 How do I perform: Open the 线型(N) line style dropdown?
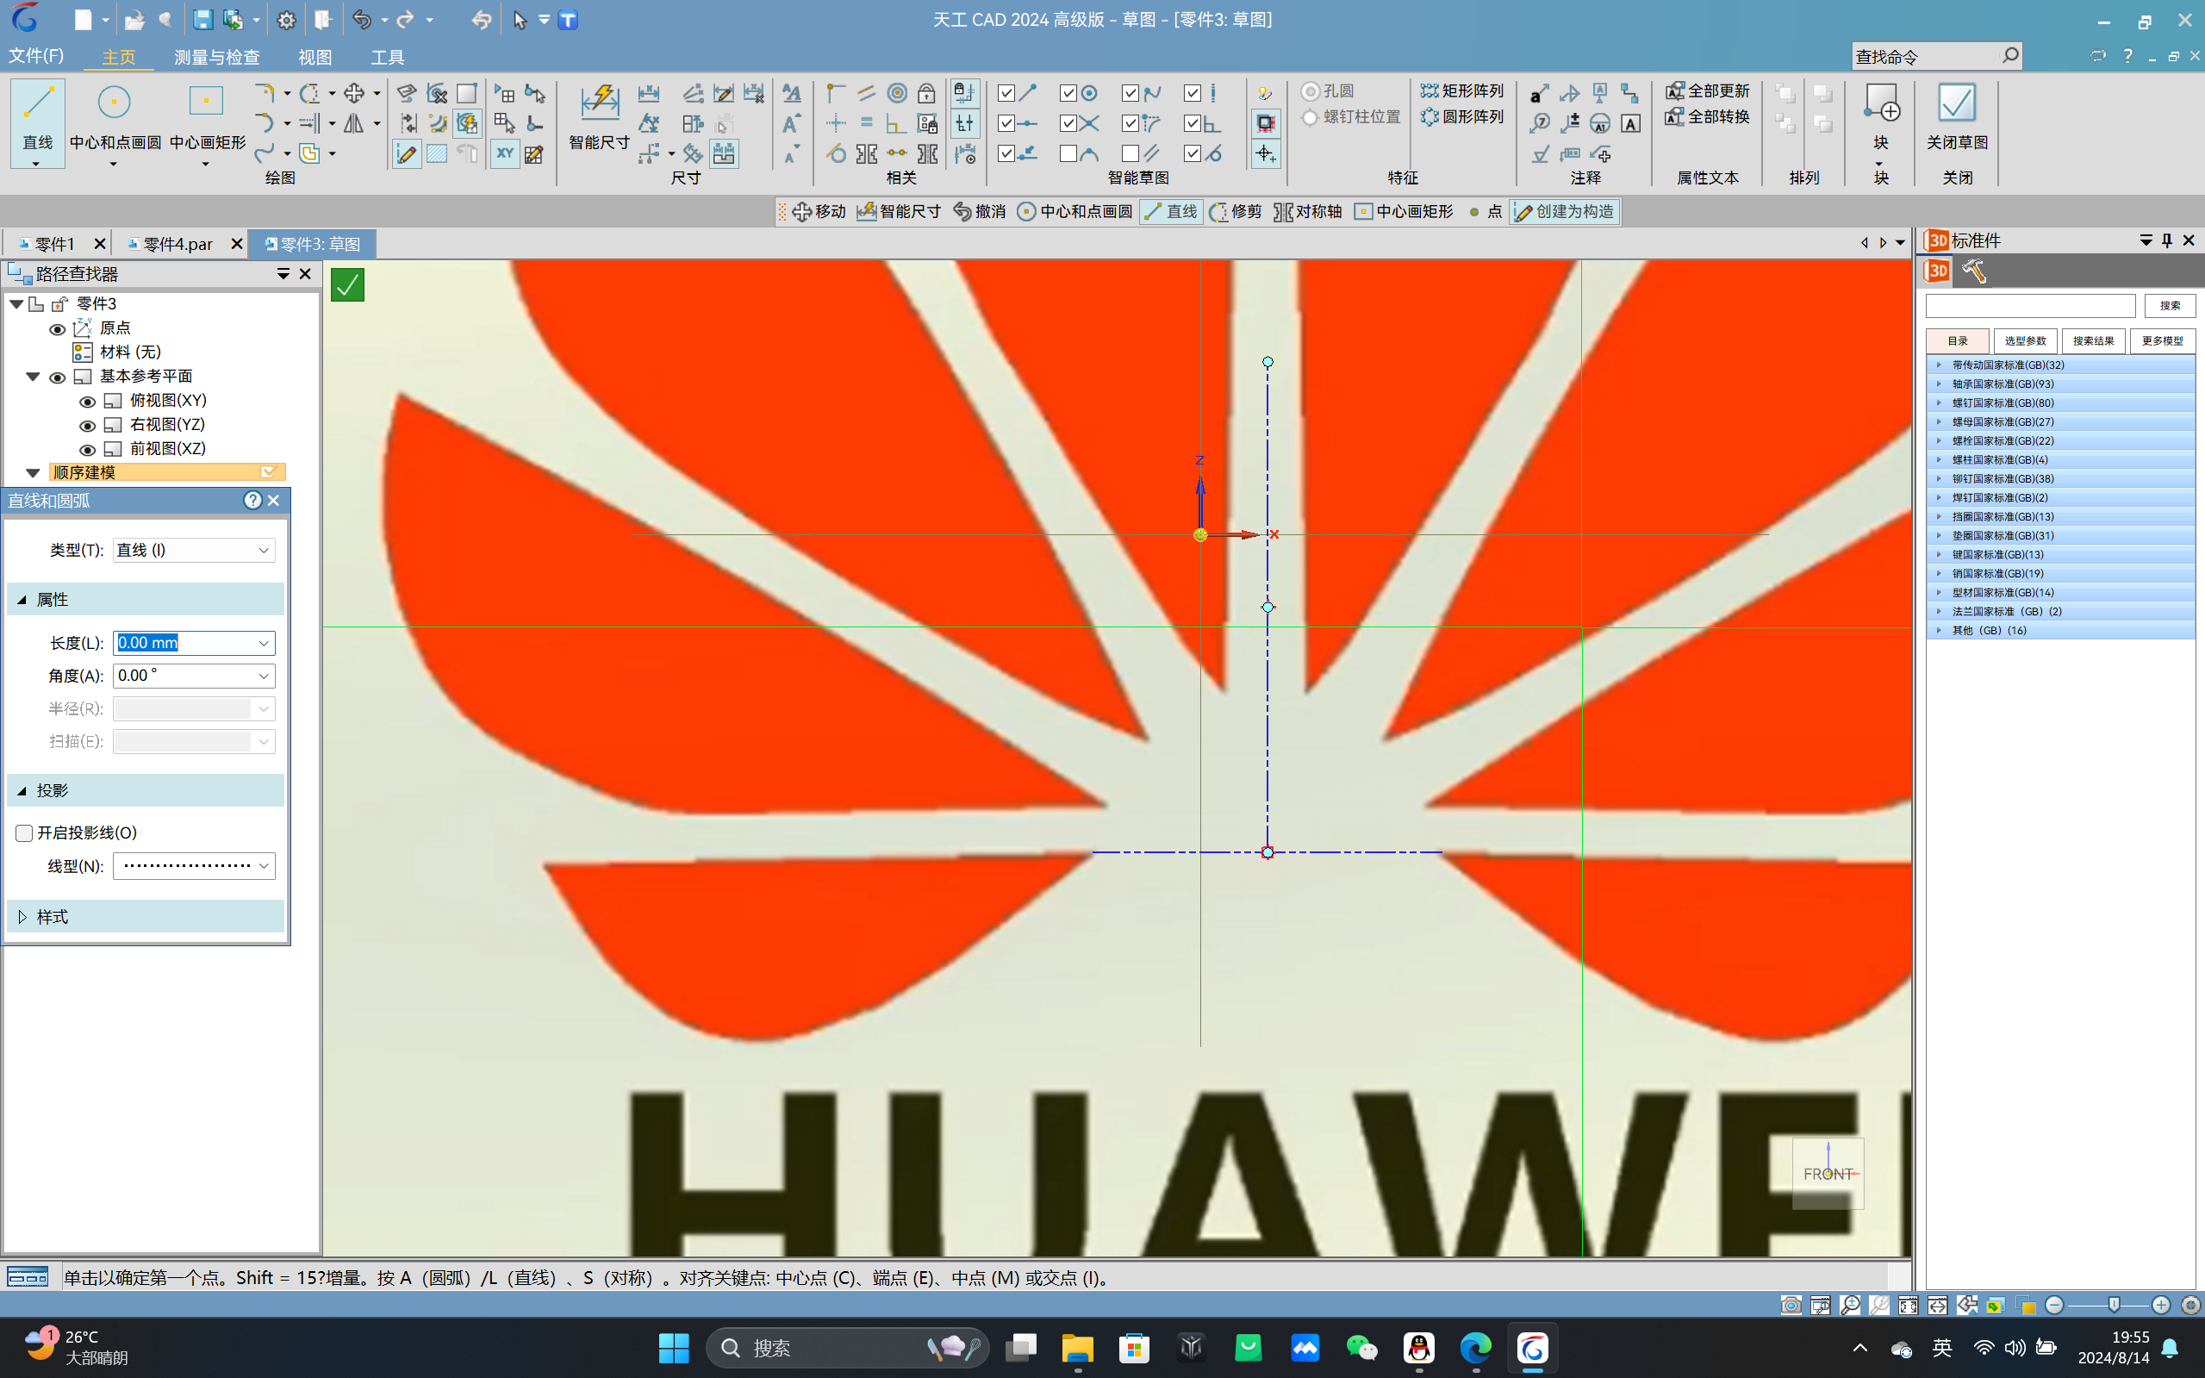(194, 865)
